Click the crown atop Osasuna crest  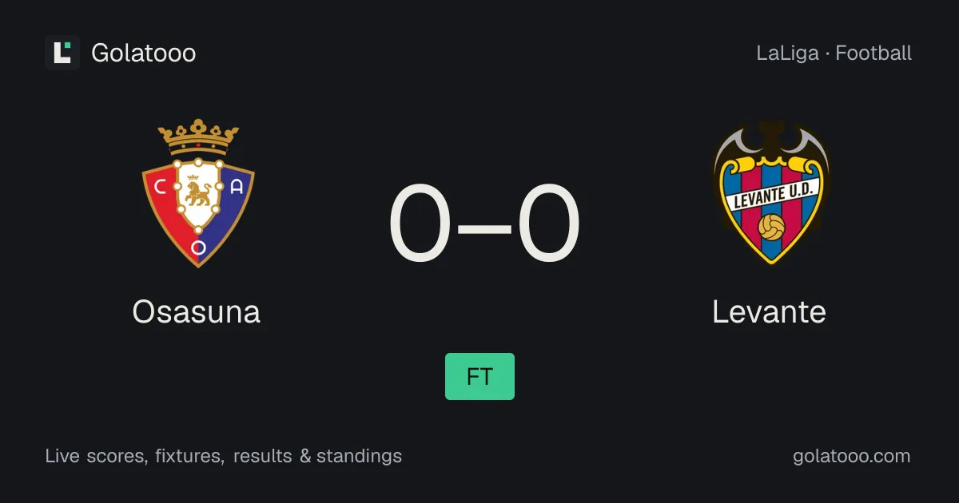(198, 137)
